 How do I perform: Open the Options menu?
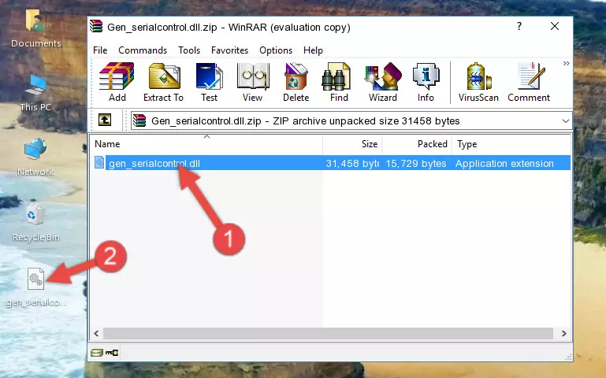point(276,50)
